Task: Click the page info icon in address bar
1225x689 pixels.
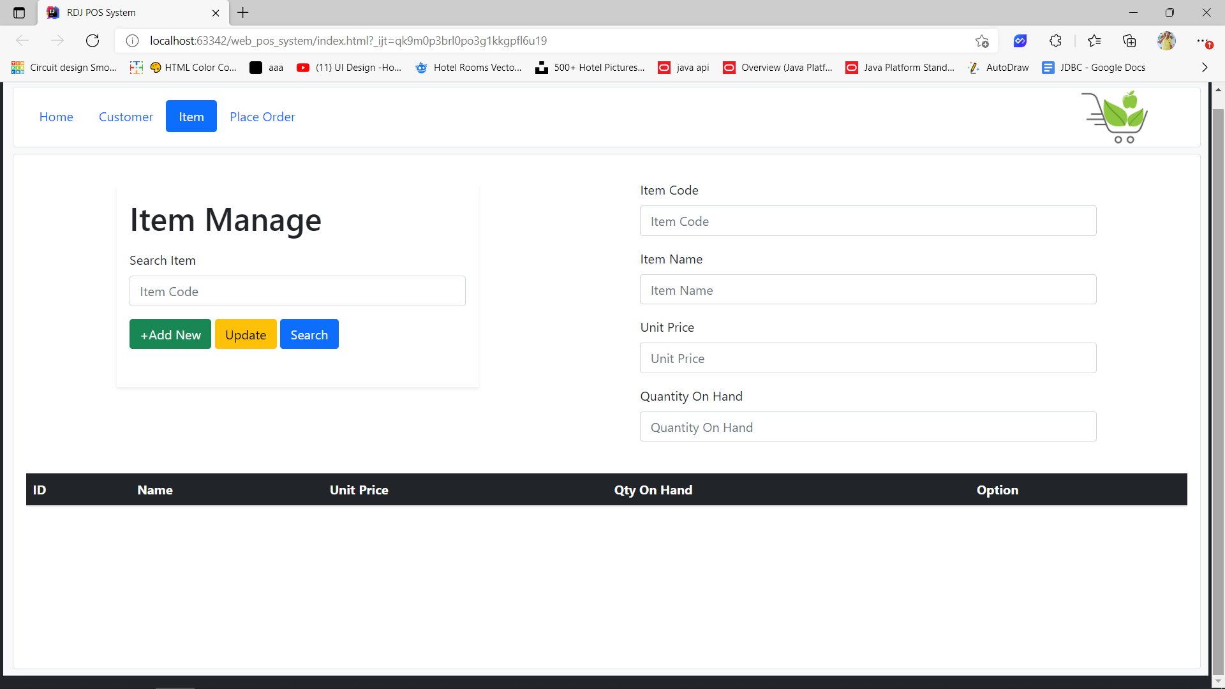Action: point(132,40)
